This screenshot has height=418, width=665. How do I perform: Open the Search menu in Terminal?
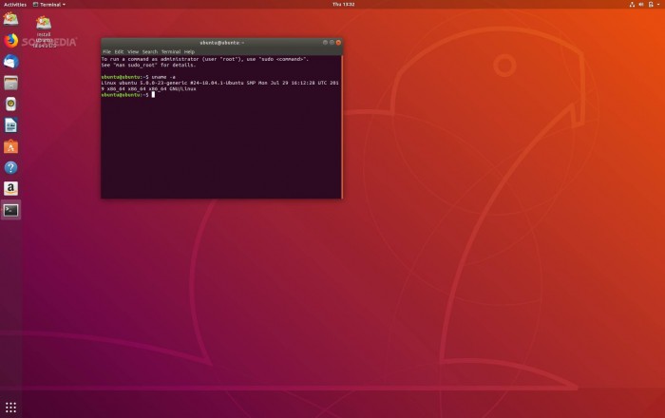pyautogui.click(x=150, y=51)
